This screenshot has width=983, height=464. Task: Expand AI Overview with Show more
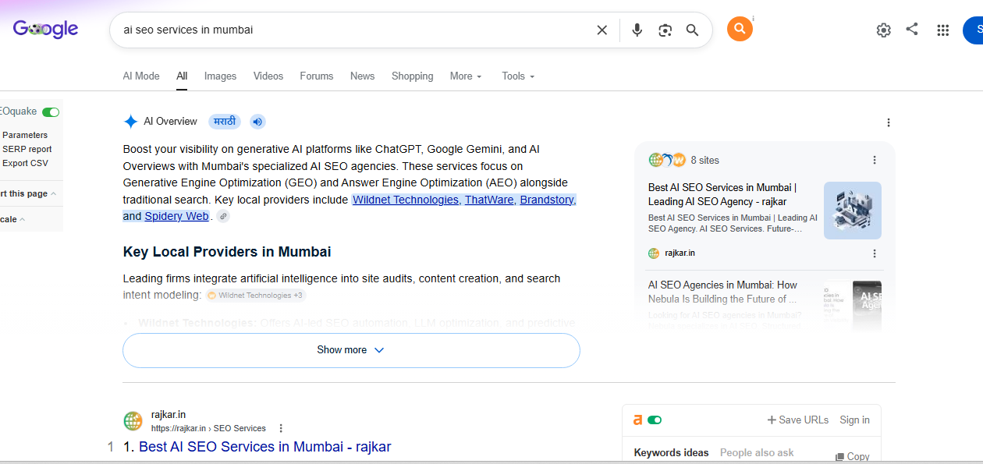coord(351,350)
